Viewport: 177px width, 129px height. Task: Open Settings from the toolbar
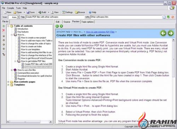tap(67, 12)
